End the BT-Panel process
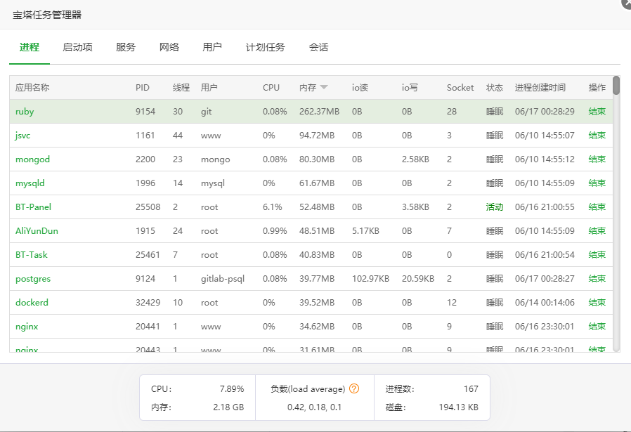 click(596, 207)
